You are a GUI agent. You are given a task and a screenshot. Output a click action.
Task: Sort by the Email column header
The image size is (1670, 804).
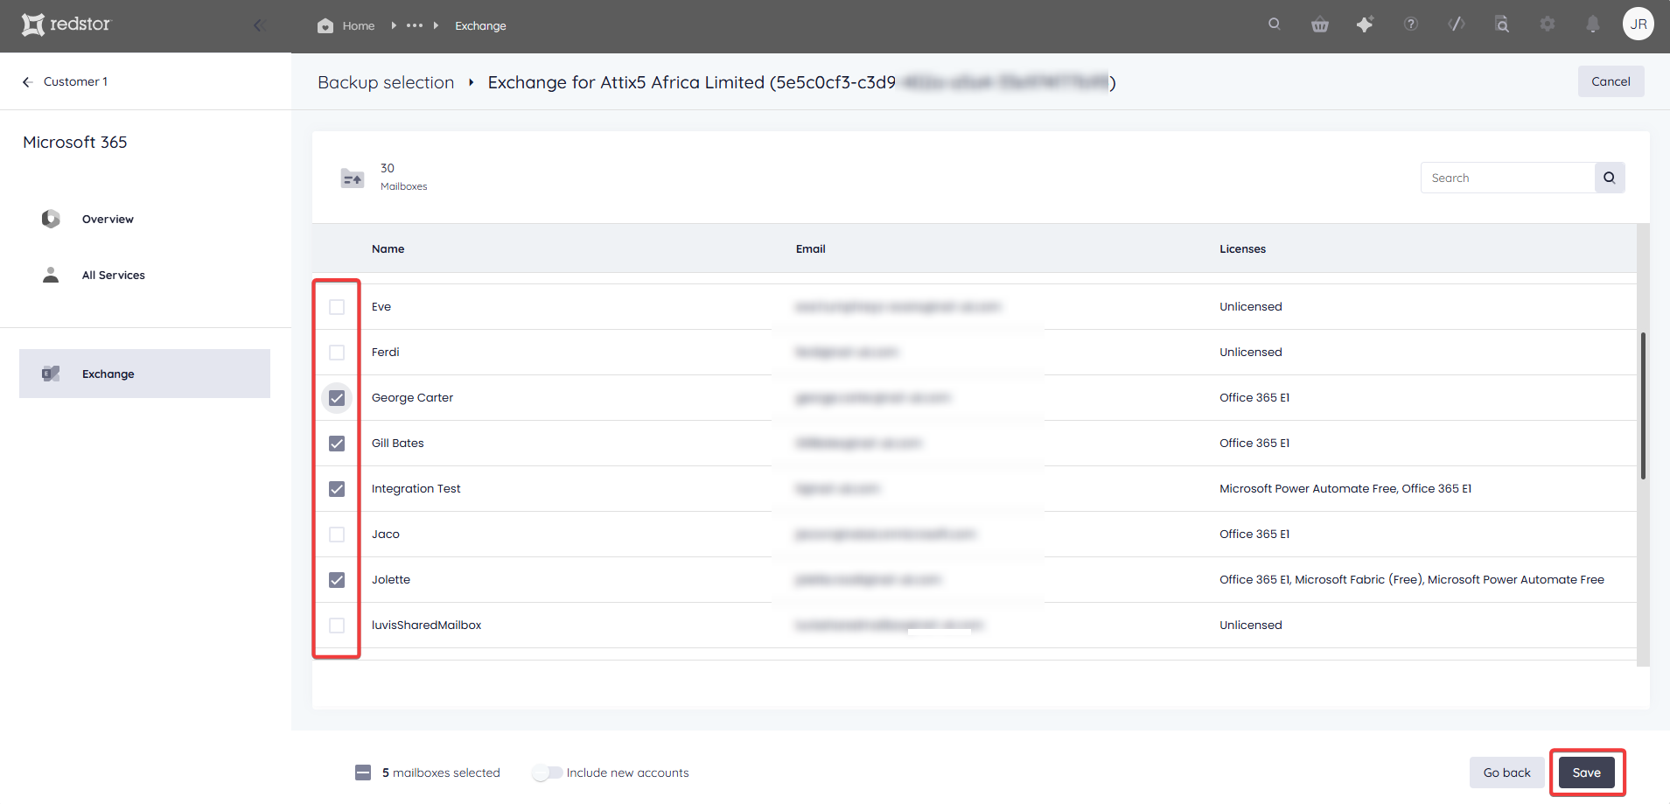pyautogui.click(x=810, y=249)
